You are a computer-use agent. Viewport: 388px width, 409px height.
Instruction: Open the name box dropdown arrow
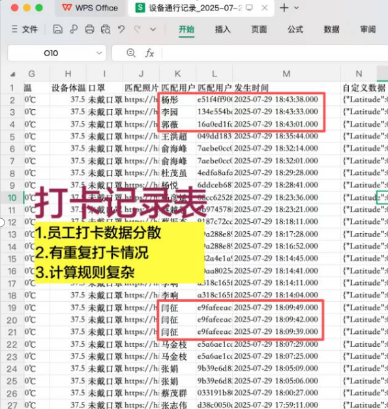pos(99,53)
